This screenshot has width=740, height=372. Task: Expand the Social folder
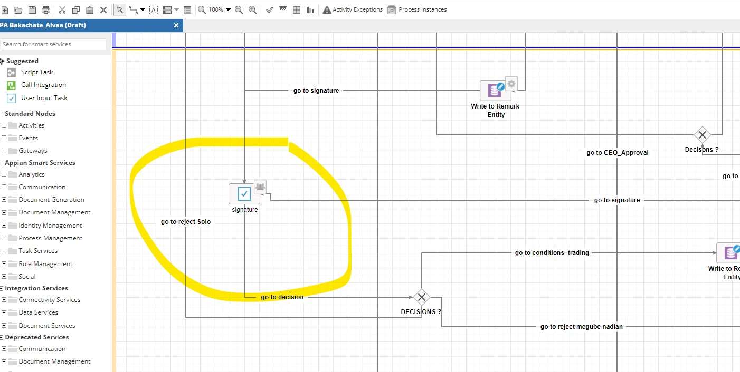tap(4, 277)
